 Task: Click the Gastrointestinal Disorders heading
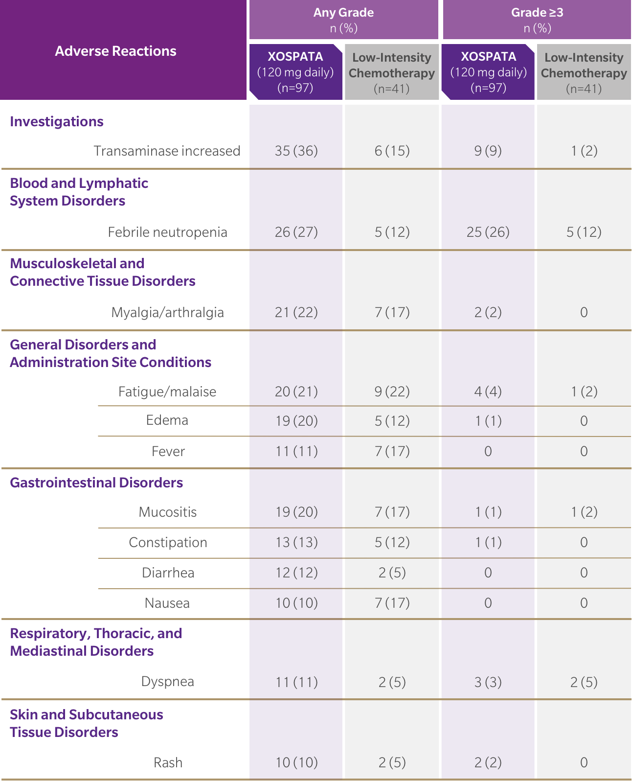pyautogui.click(x=96, y=482)
